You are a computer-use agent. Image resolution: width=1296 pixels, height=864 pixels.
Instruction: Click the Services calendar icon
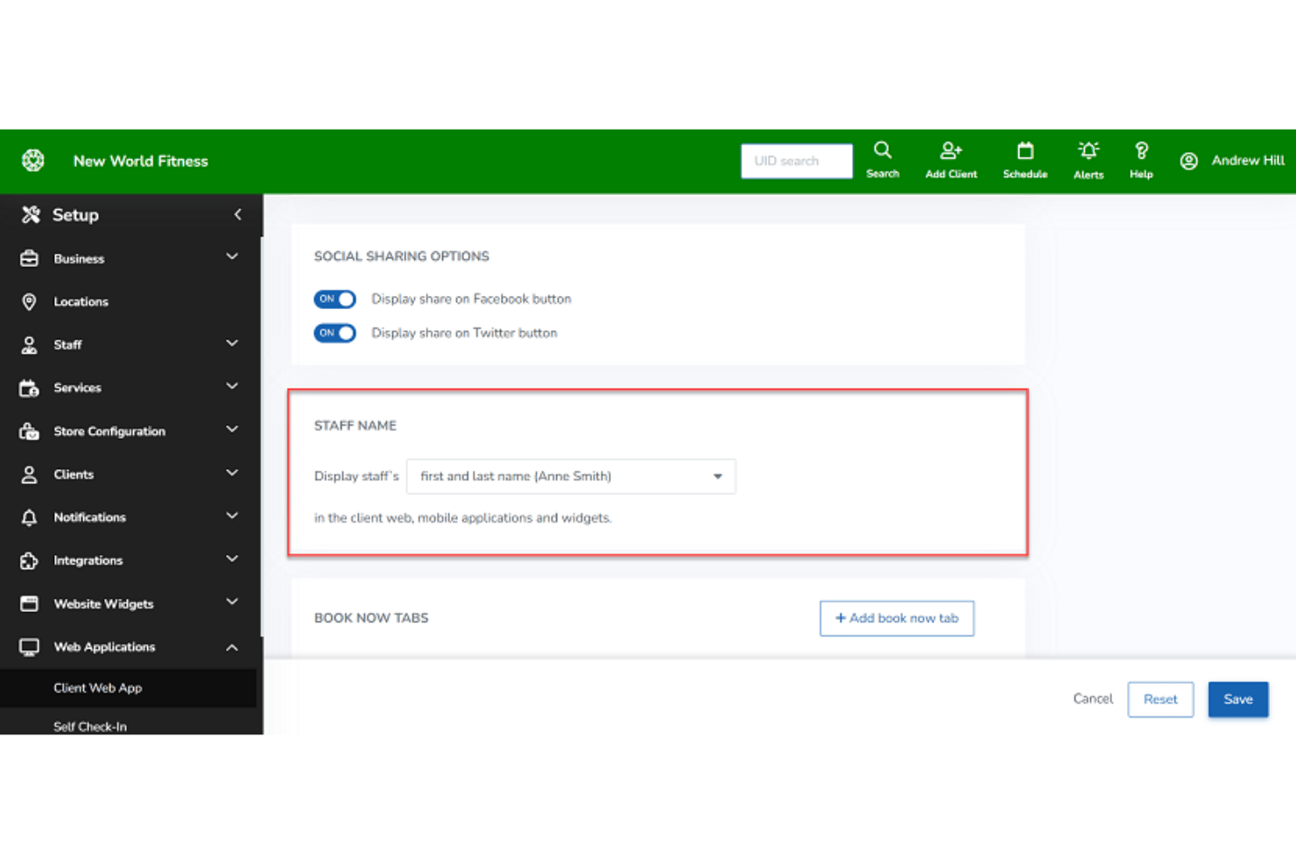click(x=29, y=388)
